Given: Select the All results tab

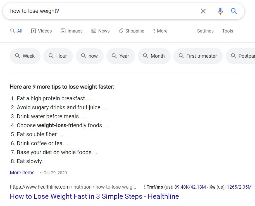Looking at the screenshot, I should (x=16, y=31).
